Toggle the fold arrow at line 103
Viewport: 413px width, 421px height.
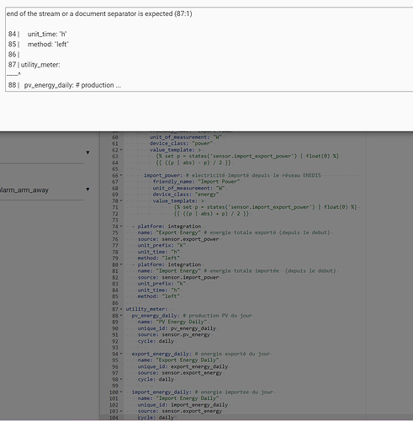click(x=121, y=411)
